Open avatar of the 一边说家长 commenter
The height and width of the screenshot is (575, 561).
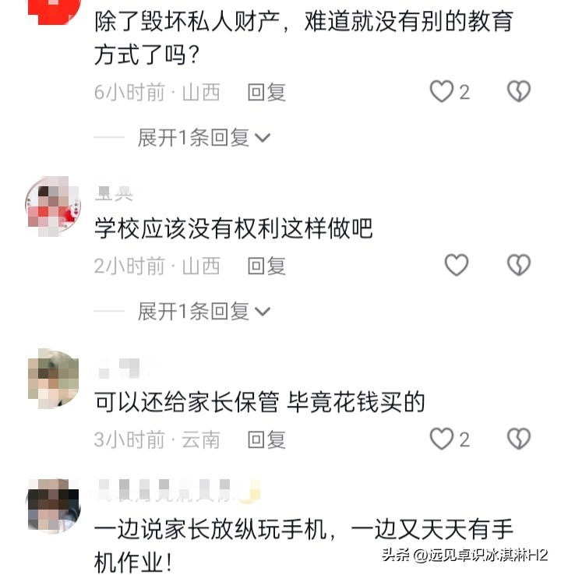pos(54,505)
